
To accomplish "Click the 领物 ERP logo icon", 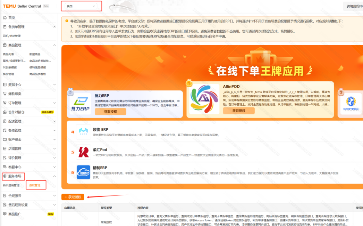I will (x=83, y=132).
